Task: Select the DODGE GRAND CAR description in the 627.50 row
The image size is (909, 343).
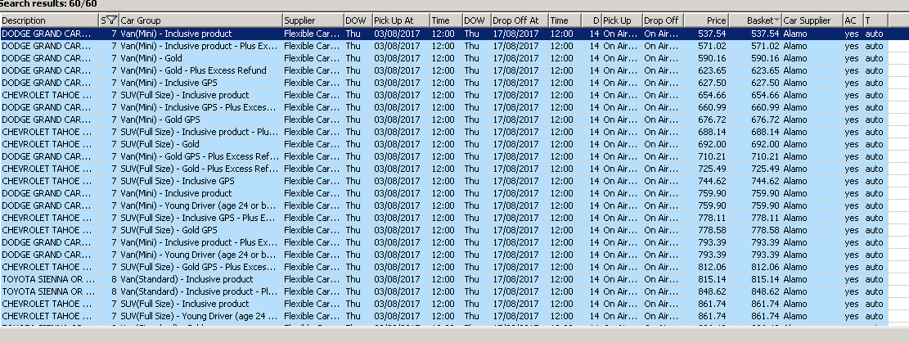Action: pos(50,83)
